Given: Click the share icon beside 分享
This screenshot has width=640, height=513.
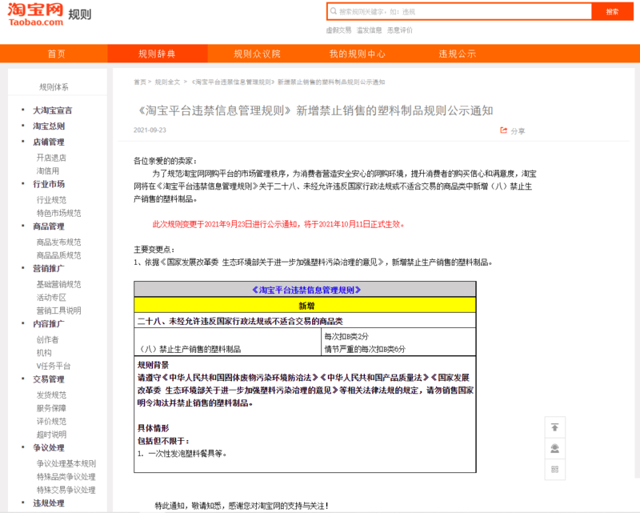Looking at the screenshot, I should (504, 130).
